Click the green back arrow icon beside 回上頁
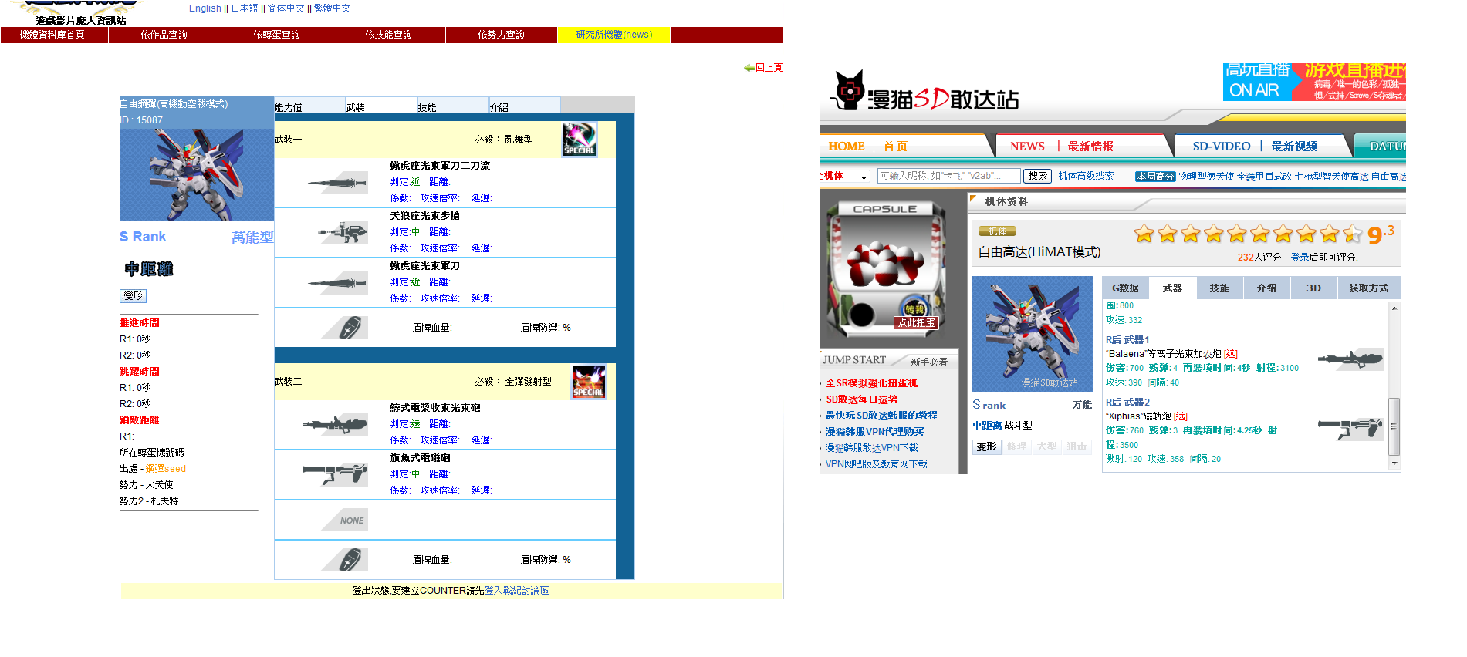 749,68
